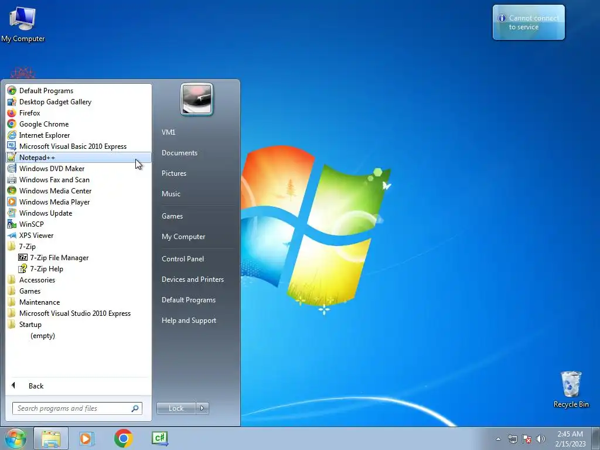The height and width of the screenshot is (450, 600).
Task: Open the VM1 user folder
Action: coord(197,132)
